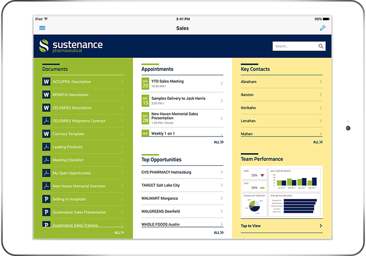This screenshot has width=366, height=256.
Task: Open WALMART Morganza opportunity
Action: (183, 198)
